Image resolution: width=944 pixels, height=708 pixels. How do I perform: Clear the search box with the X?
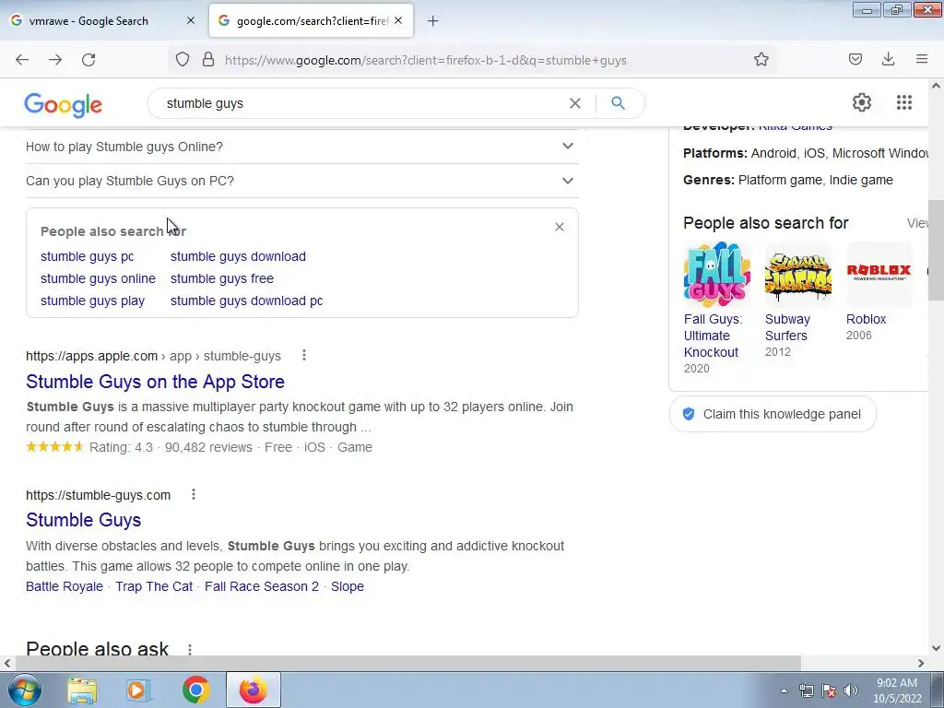point(575,103)
